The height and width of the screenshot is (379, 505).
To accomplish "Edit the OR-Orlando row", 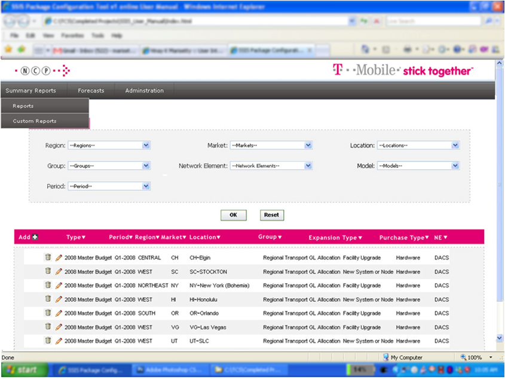I will [59, 313].
